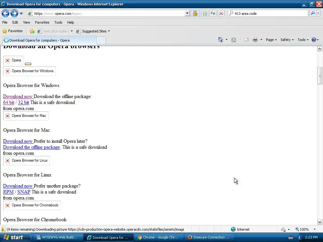323x242 pixels.
Task: Select the 'Download Opera for computers - Opera' tab
Action: coord(50,40)
